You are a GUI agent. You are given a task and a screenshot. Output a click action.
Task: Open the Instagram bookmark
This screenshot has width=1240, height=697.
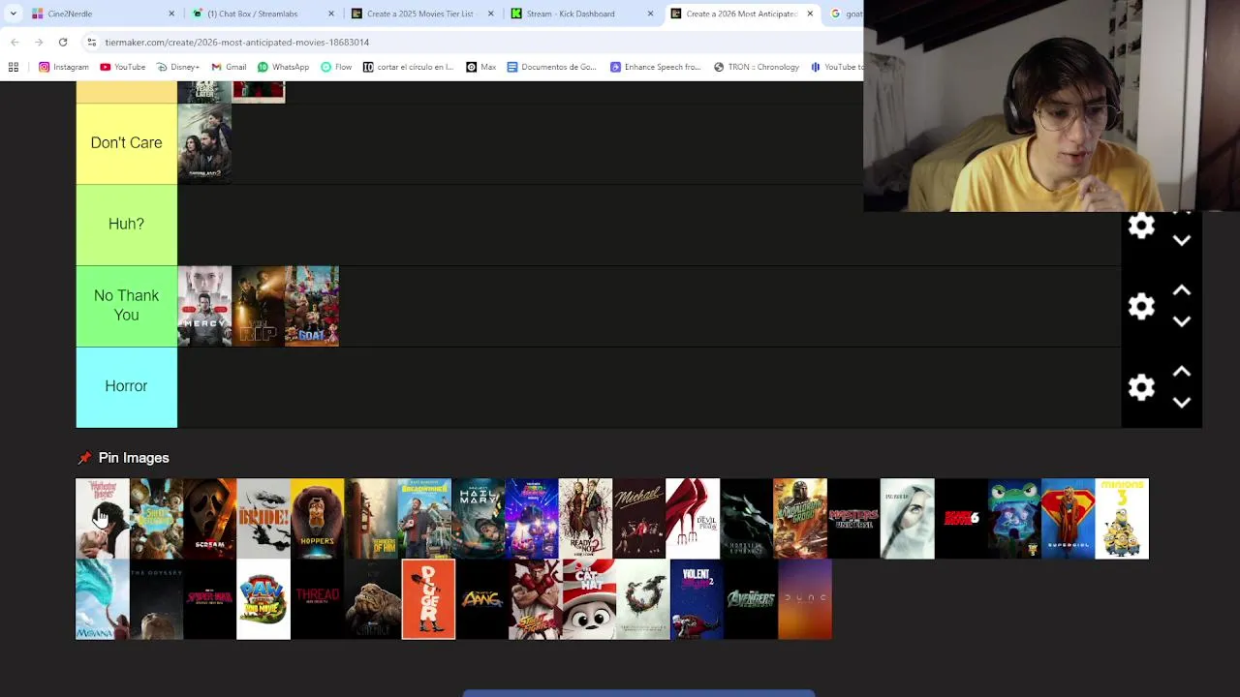64,67
